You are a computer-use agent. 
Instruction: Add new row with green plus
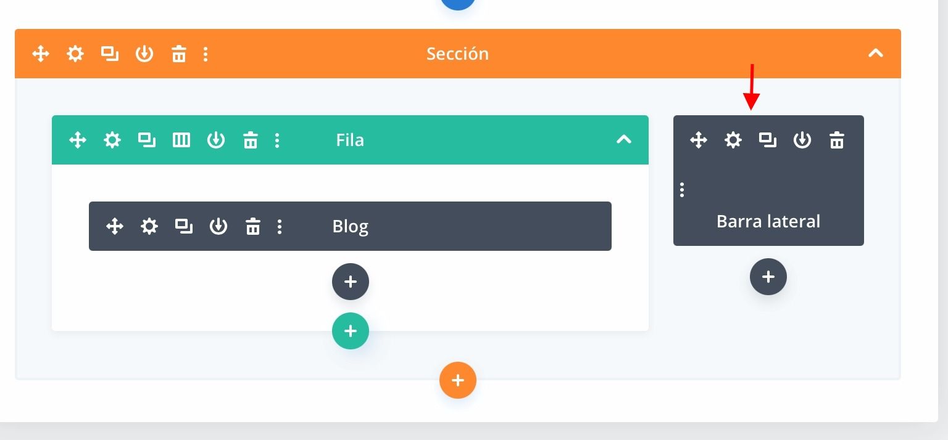pos(351,332)
